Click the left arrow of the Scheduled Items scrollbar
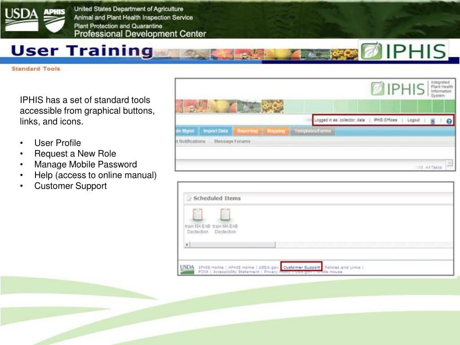460x345 pixels. pyautogui.click(x=187, y=244)
